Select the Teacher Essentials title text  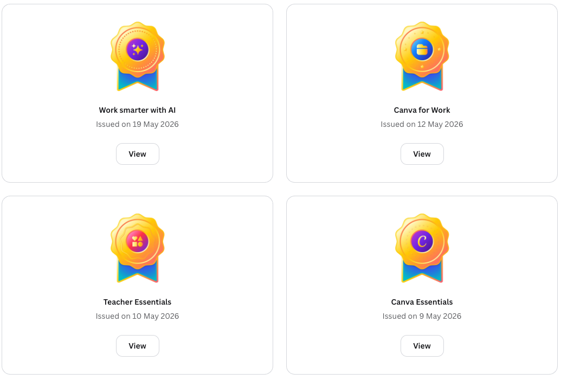(x=137, y=302)
